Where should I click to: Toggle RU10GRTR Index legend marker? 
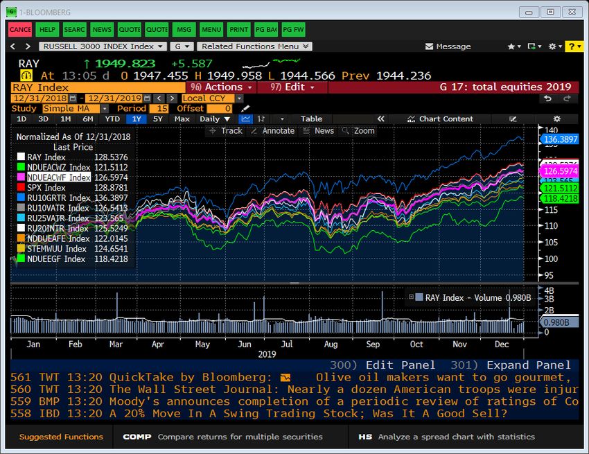click(x=21, y=198)
